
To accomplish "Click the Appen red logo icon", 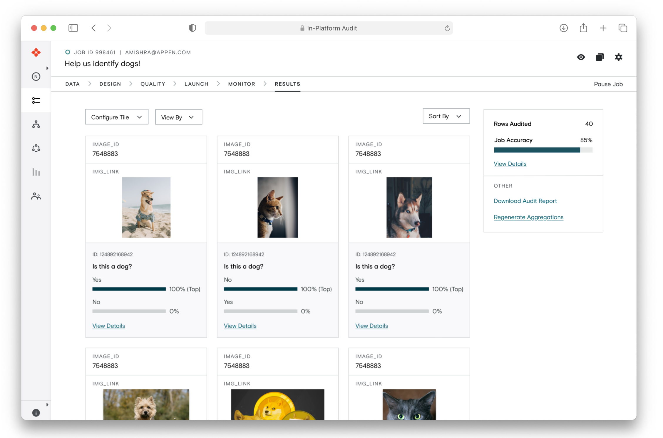I will pos(36,53).
